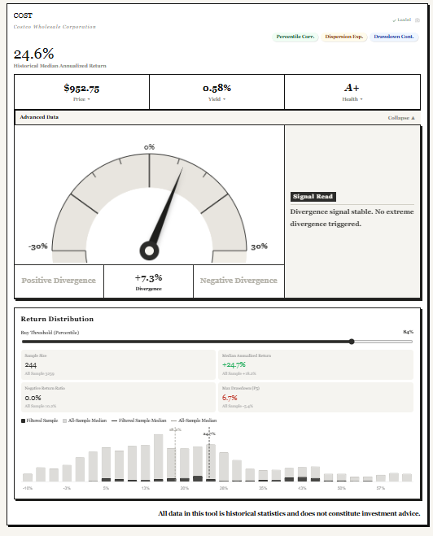Click the Buy Threshold slider handle
The image size is (433, 536).
[x=352, y=342]
